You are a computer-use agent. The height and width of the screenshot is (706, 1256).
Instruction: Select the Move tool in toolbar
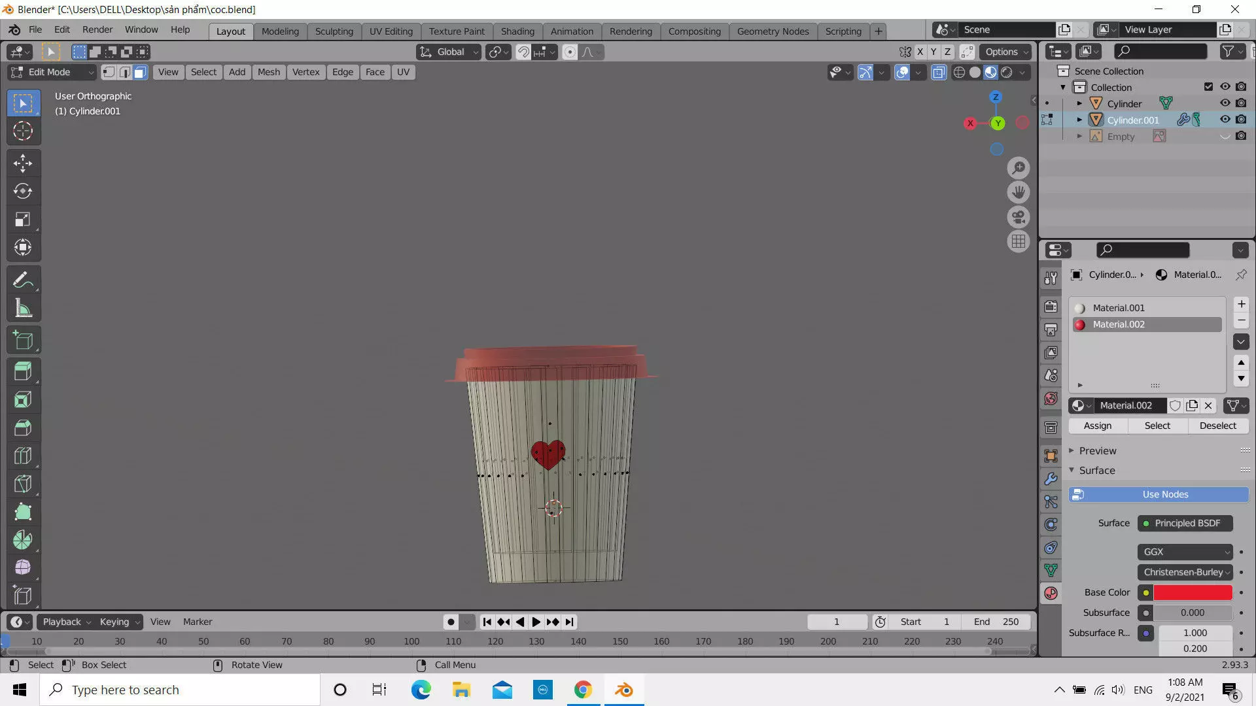point(23,163)
